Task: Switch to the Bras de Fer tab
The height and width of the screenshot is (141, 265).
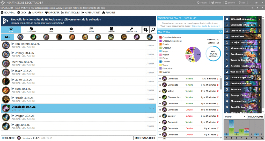Action: click(132, 30)
